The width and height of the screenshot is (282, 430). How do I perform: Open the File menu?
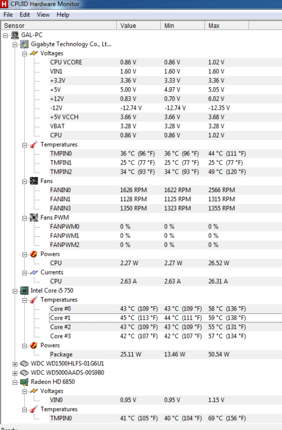click(8, 15)
